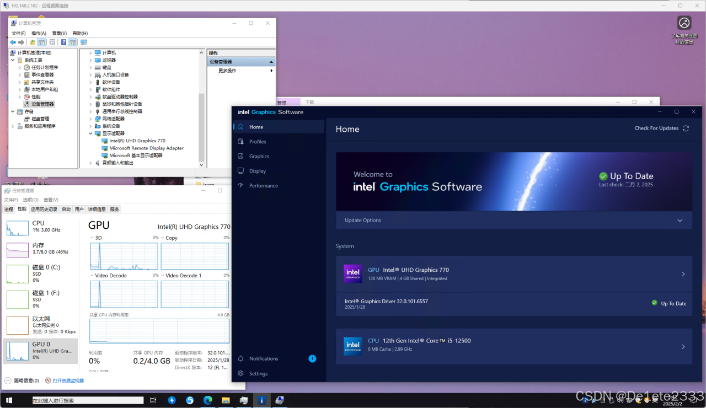706x408 pixels.
Task: Click the taskbar search input box
Action: point(87,400)
